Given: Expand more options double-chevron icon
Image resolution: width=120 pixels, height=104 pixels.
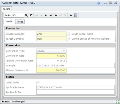Looking at the screenshot, I should point(71,15).
